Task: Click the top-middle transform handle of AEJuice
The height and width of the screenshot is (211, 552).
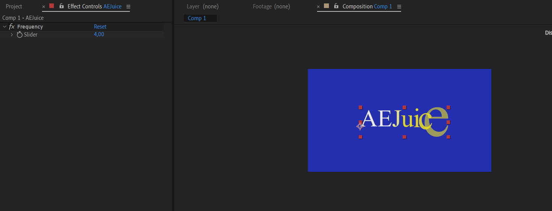Action: pyautogui.click(x=404, y=108)
